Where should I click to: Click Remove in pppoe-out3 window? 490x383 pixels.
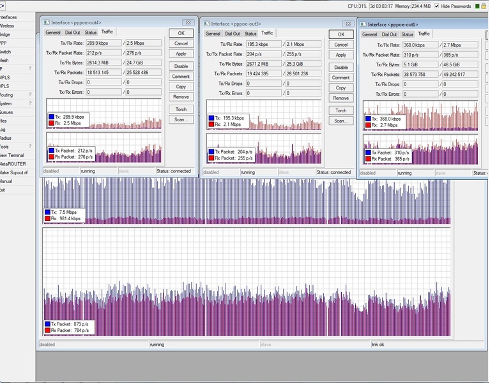[x=341, y=98]
